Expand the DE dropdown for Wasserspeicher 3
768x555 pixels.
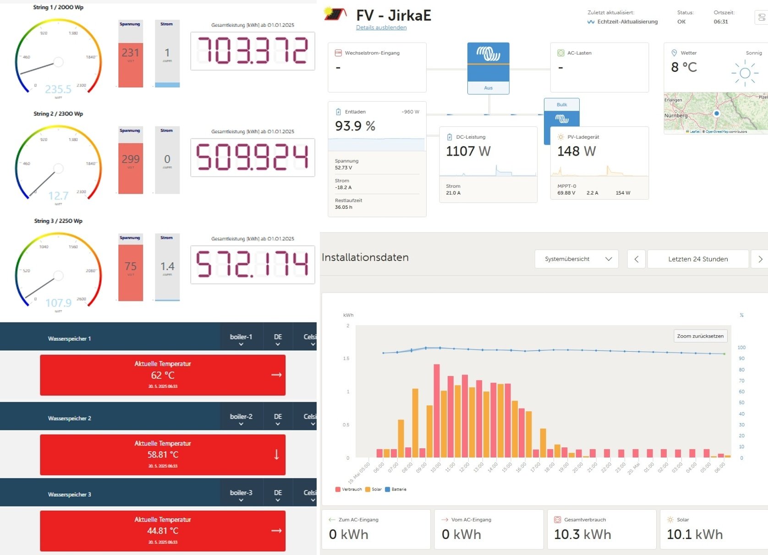[x=278, y=495]
